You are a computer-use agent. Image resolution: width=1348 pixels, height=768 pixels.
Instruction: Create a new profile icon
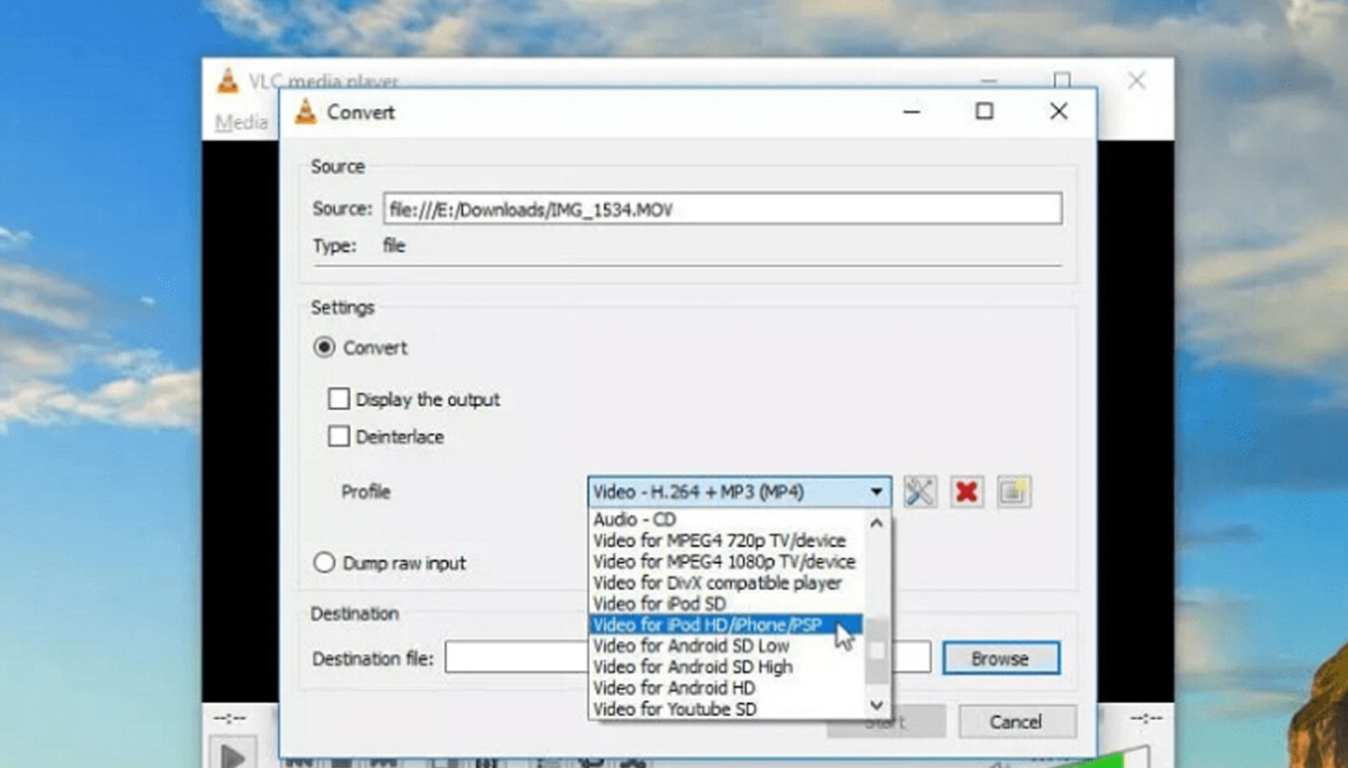(1014, 492)
